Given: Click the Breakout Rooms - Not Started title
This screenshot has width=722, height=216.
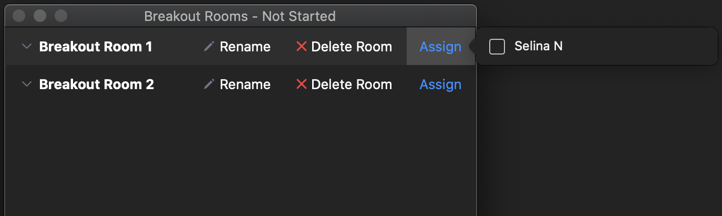Looking at the screenshot, I should 240,16.
